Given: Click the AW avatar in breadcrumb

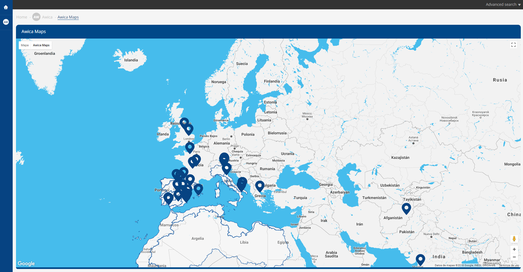Looking at the screenshot, I should (36, 17).
